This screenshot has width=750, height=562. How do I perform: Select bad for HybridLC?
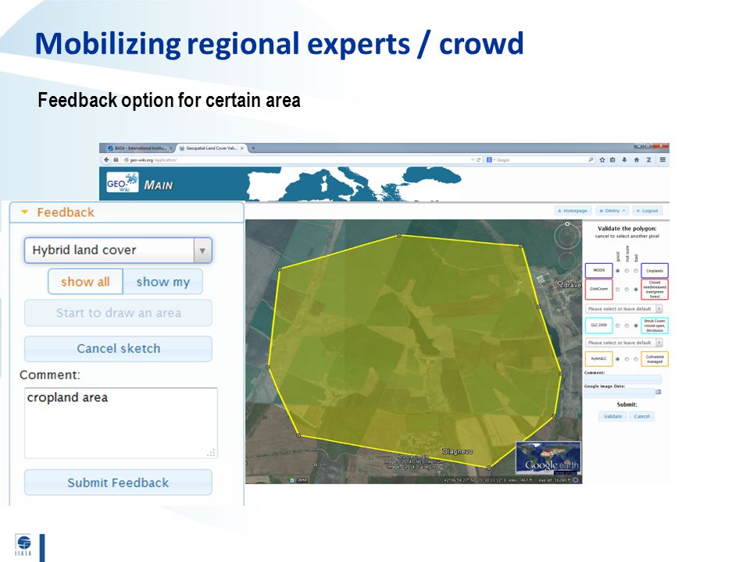pos(636,359)
